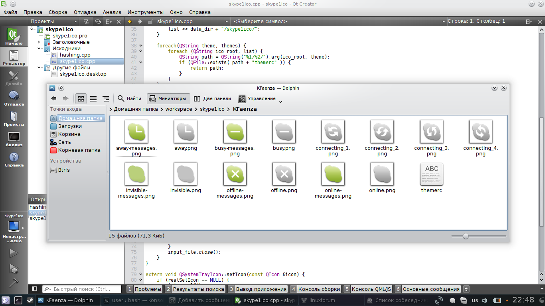The image size is (545, 306).
Task: Go back in Dolphin navigation
Action: (x=53, y=98)
